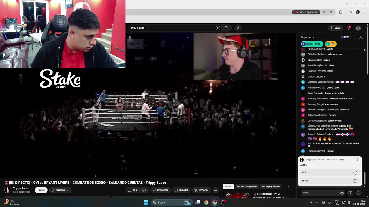Open the Chrome profile avatar
Viewport: 369px width, 207px height.
tap(358, 12)
